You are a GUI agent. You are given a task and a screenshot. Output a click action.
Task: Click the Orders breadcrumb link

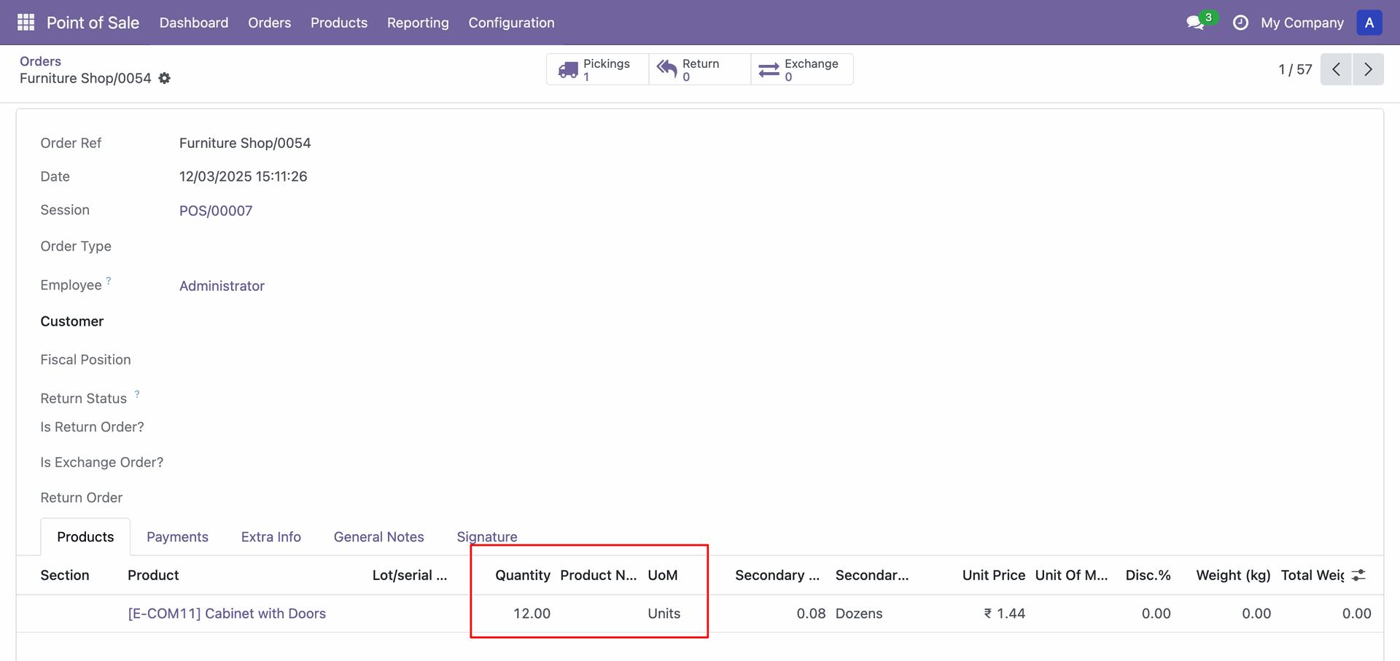point(40,61)
